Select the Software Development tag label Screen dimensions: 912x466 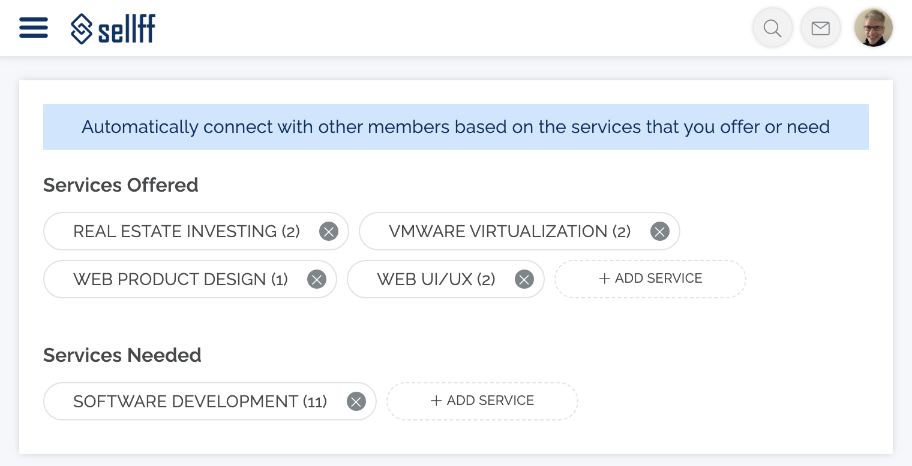click(200, 401)
